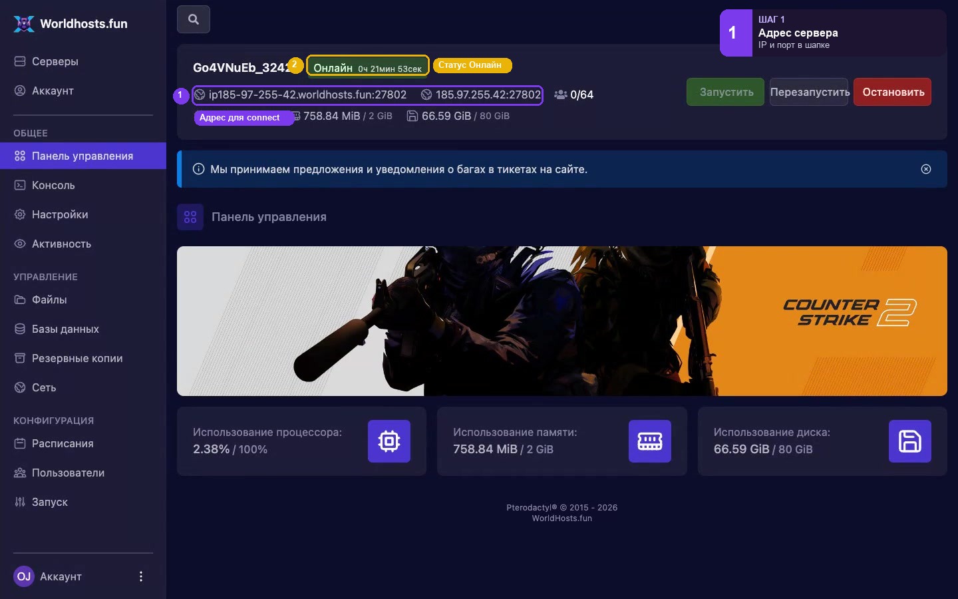Screen dimensions: 958x599
Task: Open the account three-dot menu
Action: [141, 576]
